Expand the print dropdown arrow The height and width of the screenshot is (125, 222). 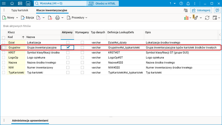(x=63, y=18)
